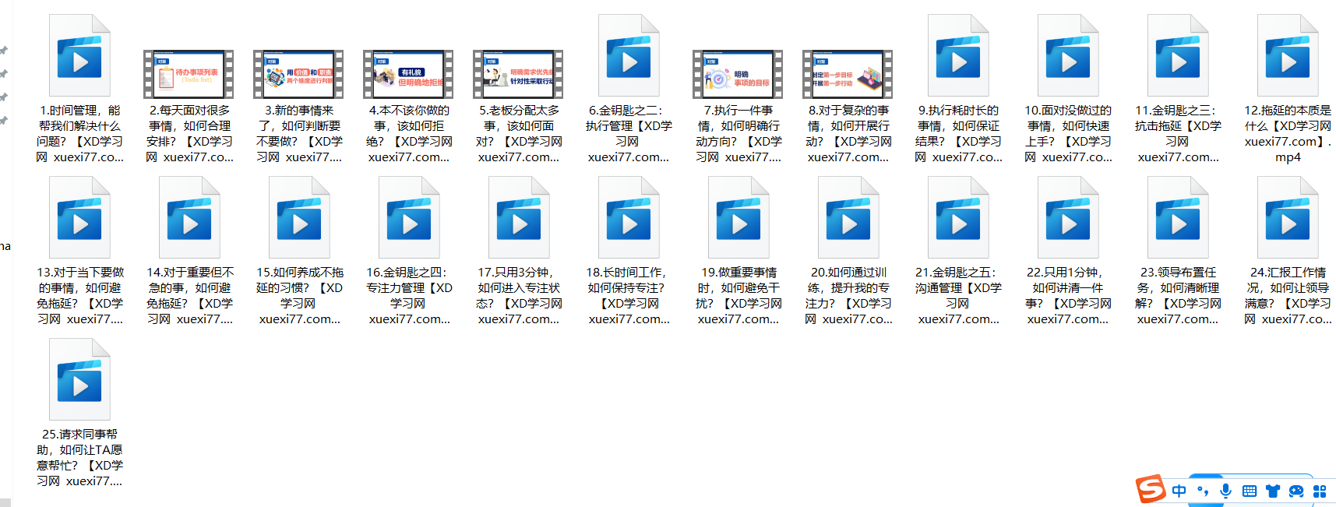Open the soft keyboard from IME toolbar

click(x=1250, y=491)
